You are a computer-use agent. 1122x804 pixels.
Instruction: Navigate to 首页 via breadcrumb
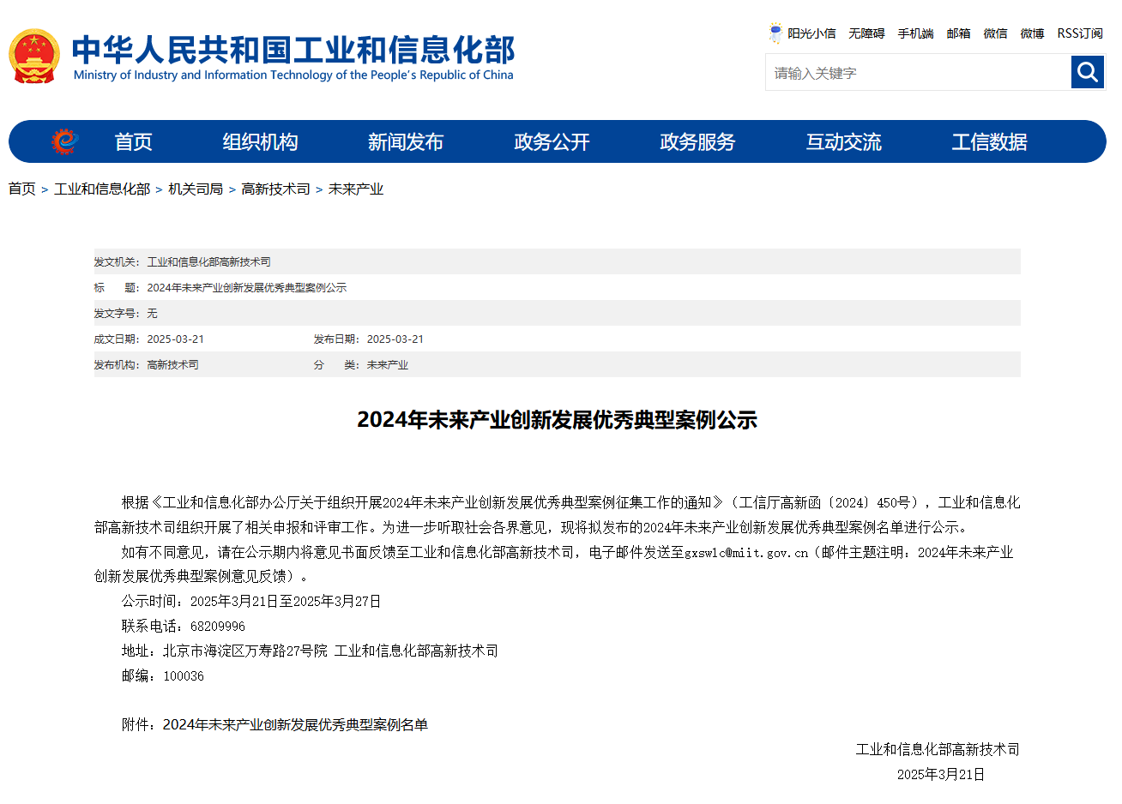pos(22,189)
